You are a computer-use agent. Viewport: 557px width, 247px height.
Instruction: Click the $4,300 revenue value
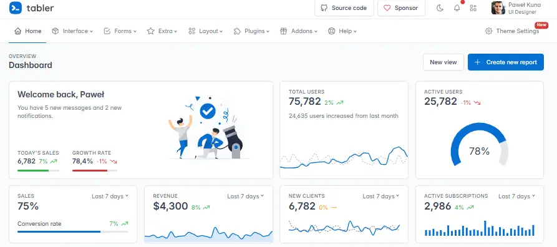(170, 206)
